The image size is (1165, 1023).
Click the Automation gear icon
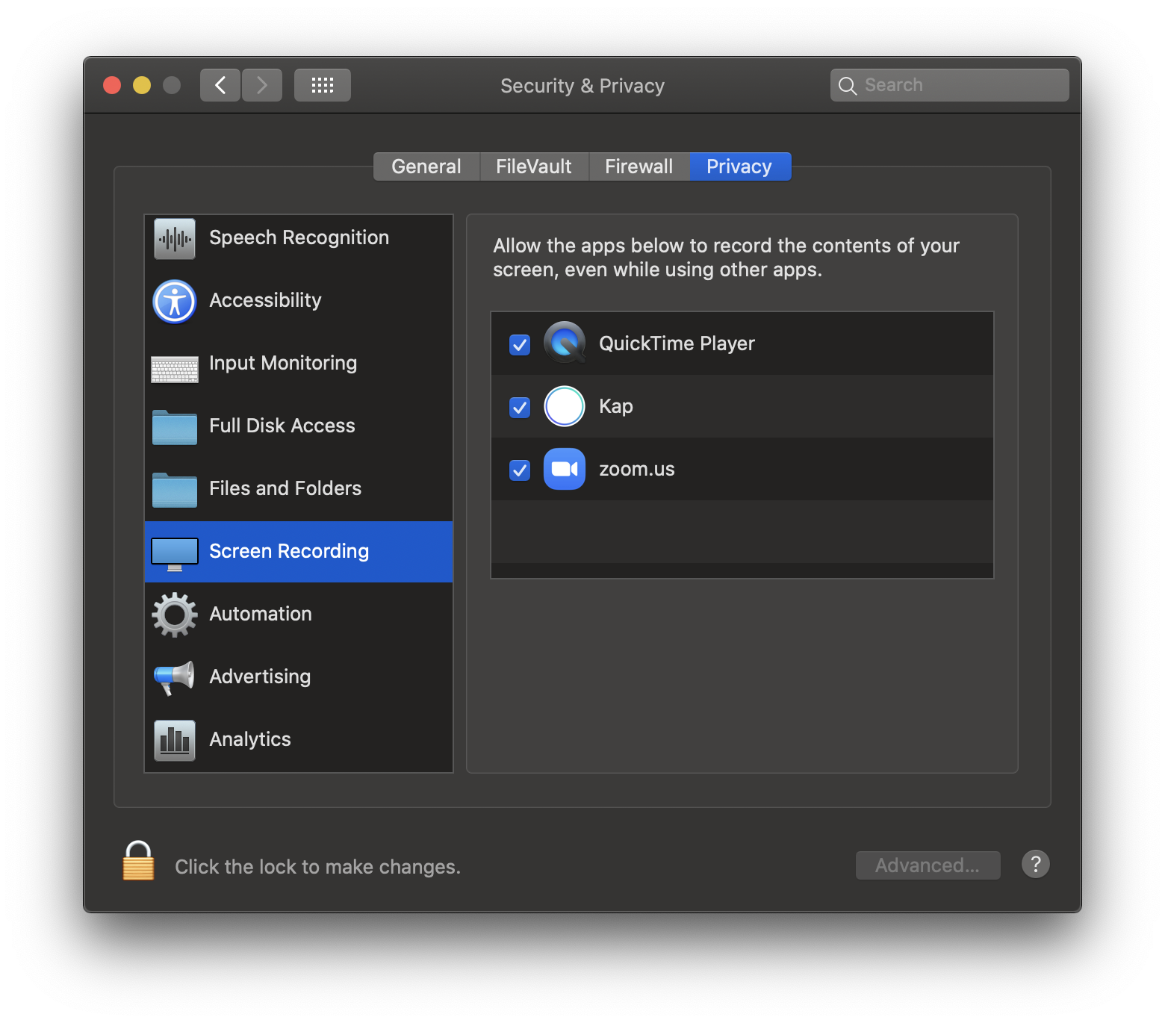tap(175, 615)
